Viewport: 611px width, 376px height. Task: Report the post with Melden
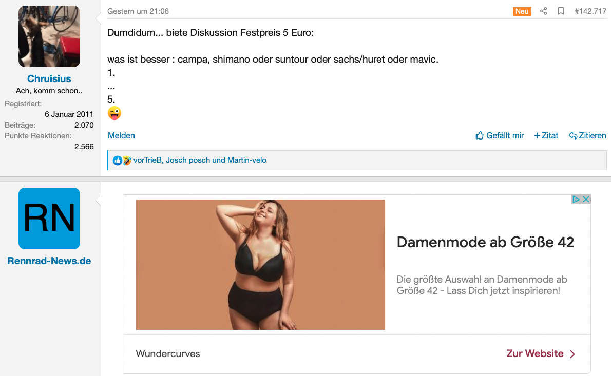121,135
